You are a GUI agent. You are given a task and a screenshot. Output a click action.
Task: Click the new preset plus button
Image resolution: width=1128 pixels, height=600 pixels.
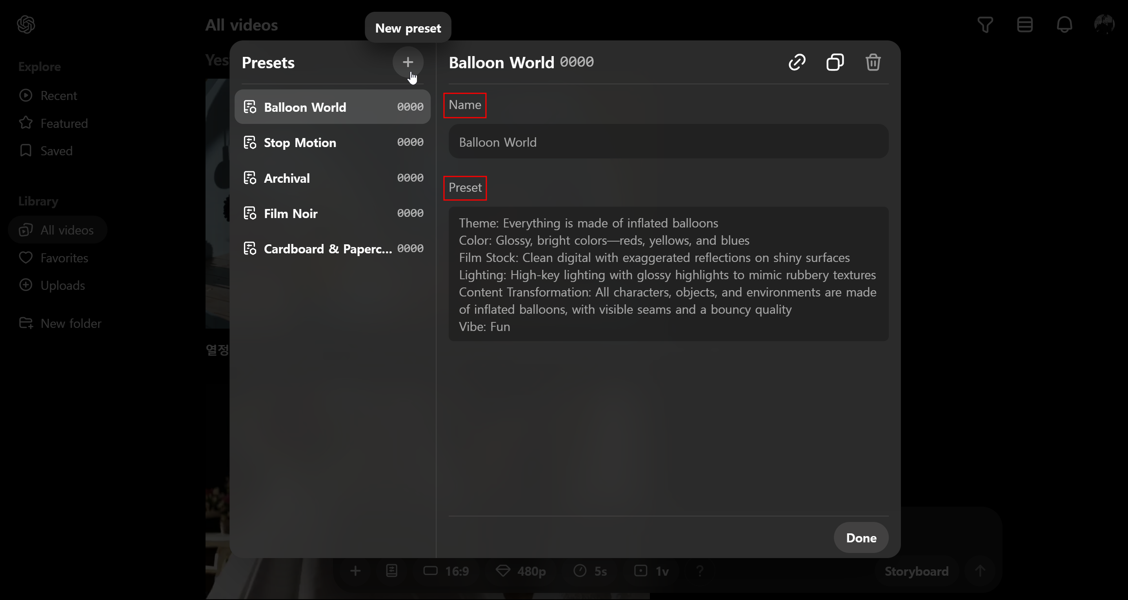point(408,62)
